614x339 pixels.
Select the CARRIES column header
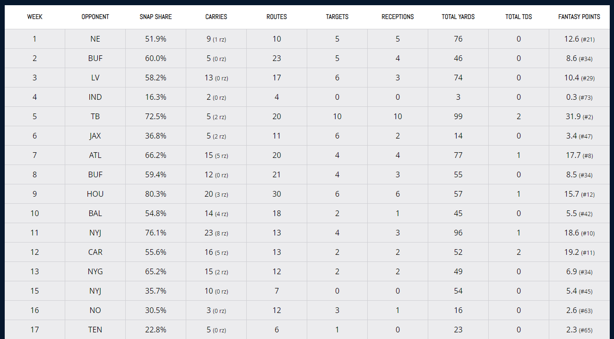coord(216,17)
